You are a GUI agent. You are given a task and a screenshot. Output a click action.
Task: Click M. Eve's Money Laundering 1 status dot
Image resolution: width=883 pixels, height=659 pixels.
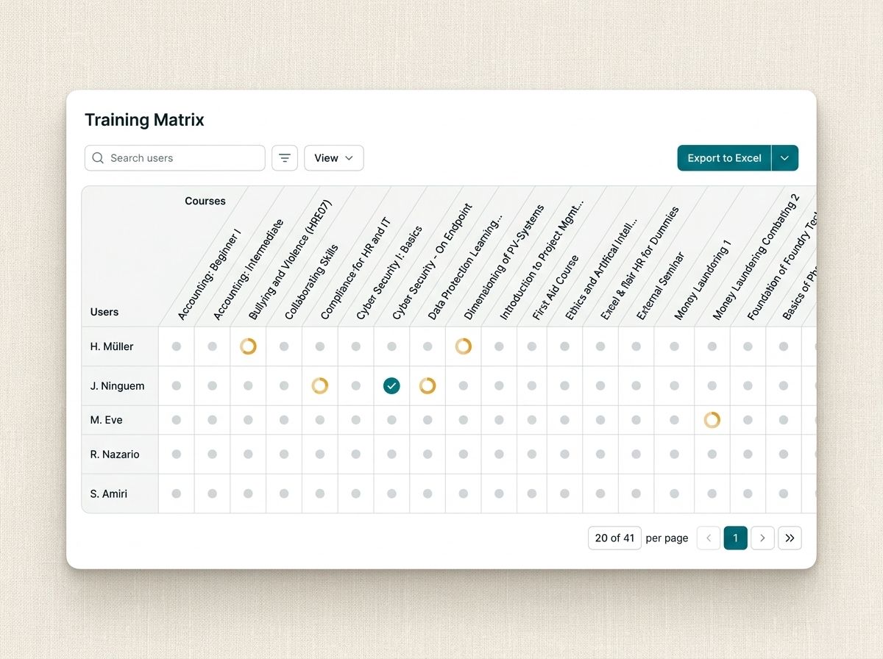(674, 420)
